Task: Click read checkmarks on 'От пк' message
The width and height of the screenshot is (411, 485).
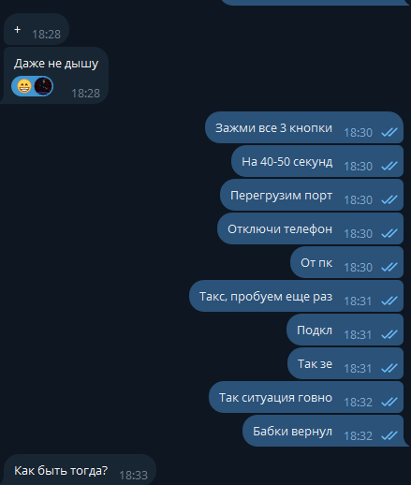Action: pyautogui.click(x=389, y=267)
